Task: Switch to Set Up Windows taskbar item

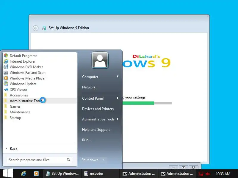Action: click(x=62, y=174)
